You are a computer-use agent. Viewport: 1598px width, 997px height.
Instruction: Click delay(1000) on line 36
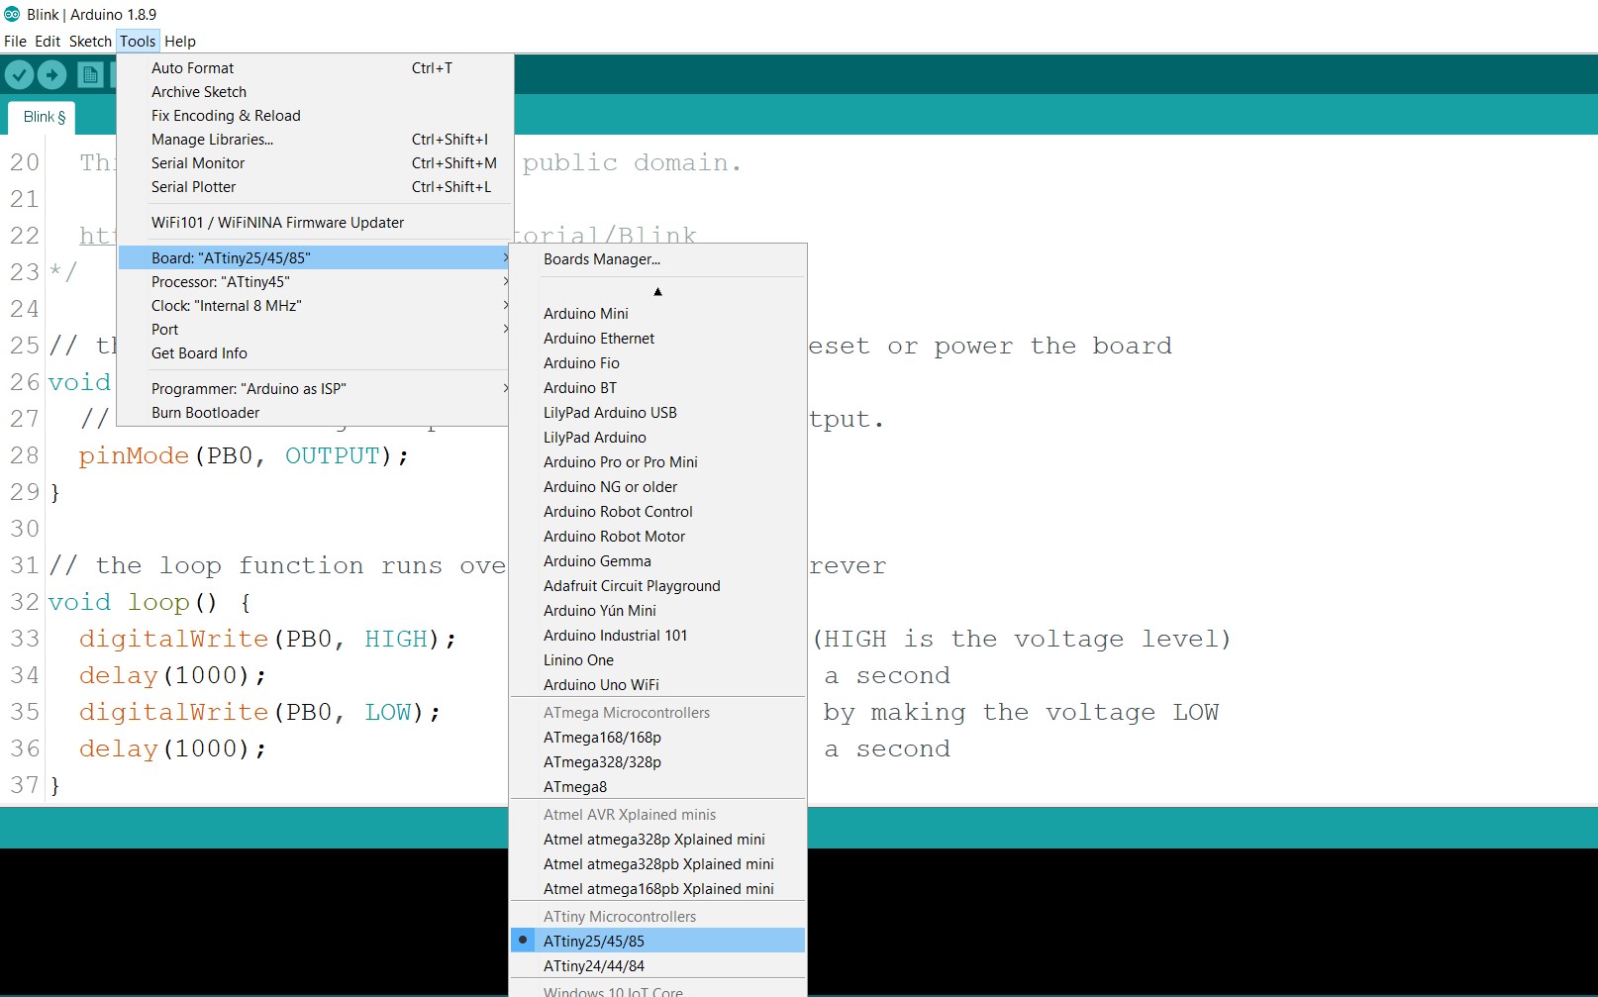173,749
